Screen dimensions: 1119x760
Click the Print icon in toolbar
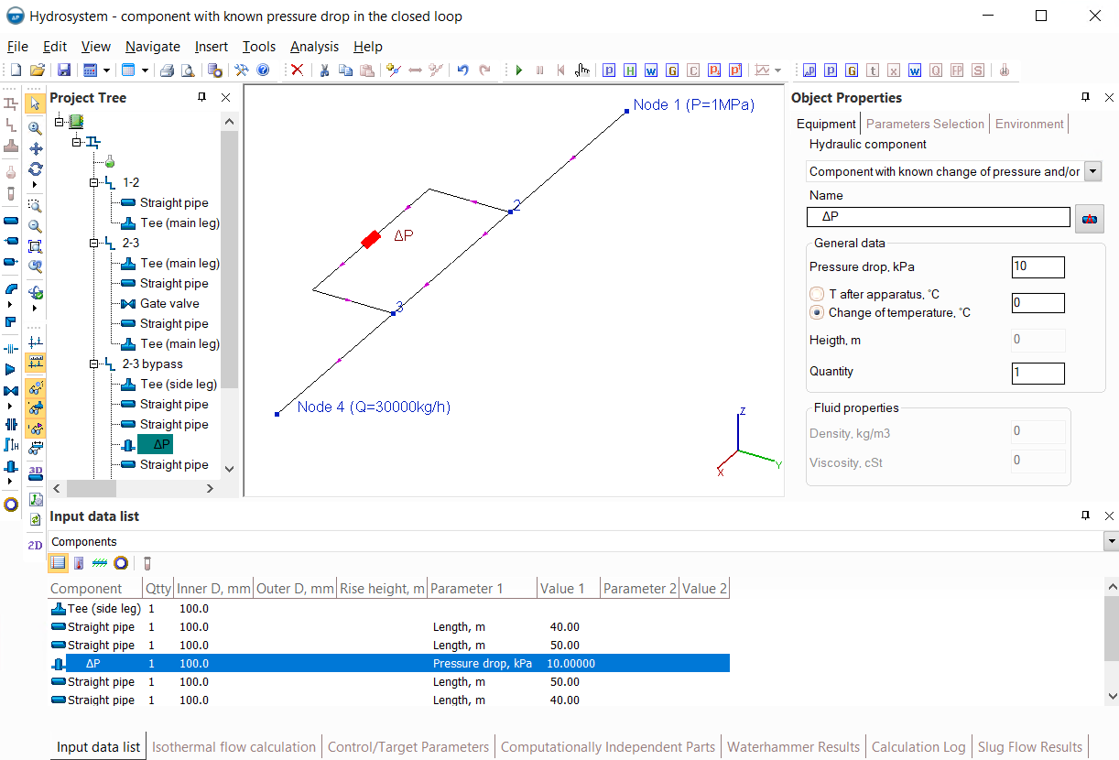pyautogui.click(x=168, y=70)
